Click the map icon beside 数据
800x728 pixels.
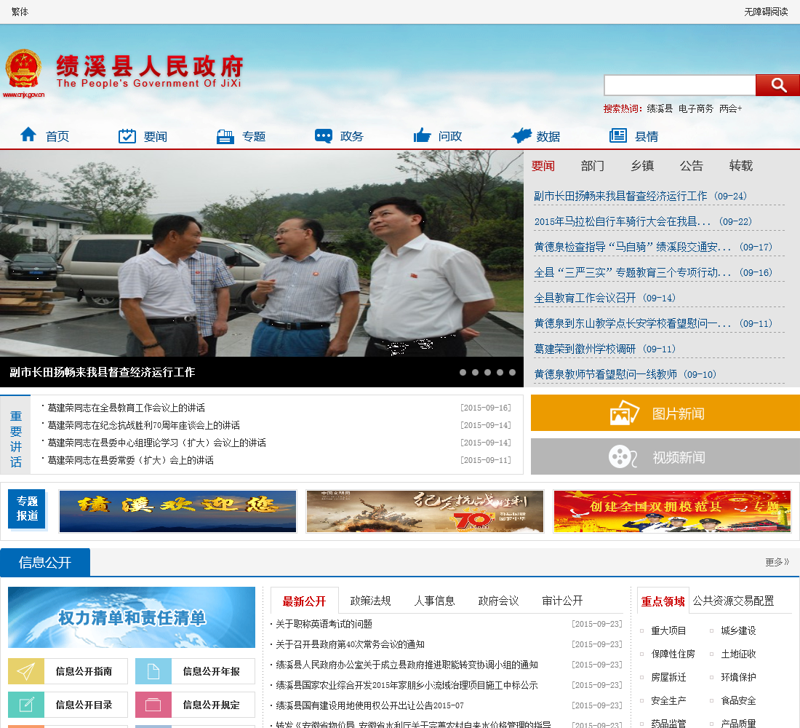(521, 135)
